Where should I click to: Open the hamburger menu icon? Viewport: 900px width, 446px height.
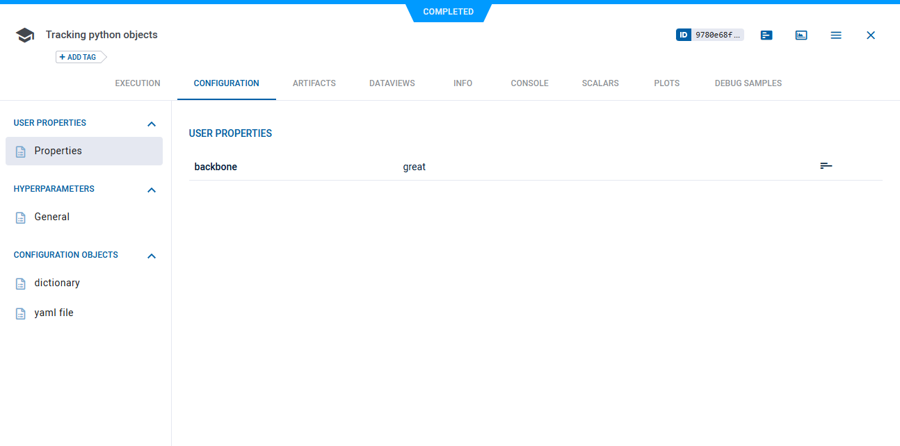(x=836, y=35)
